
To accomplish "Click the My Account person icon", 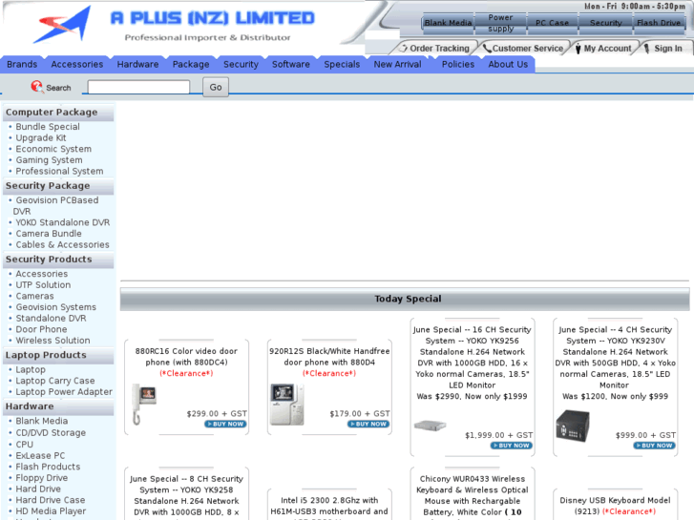I will coord(578,49).
